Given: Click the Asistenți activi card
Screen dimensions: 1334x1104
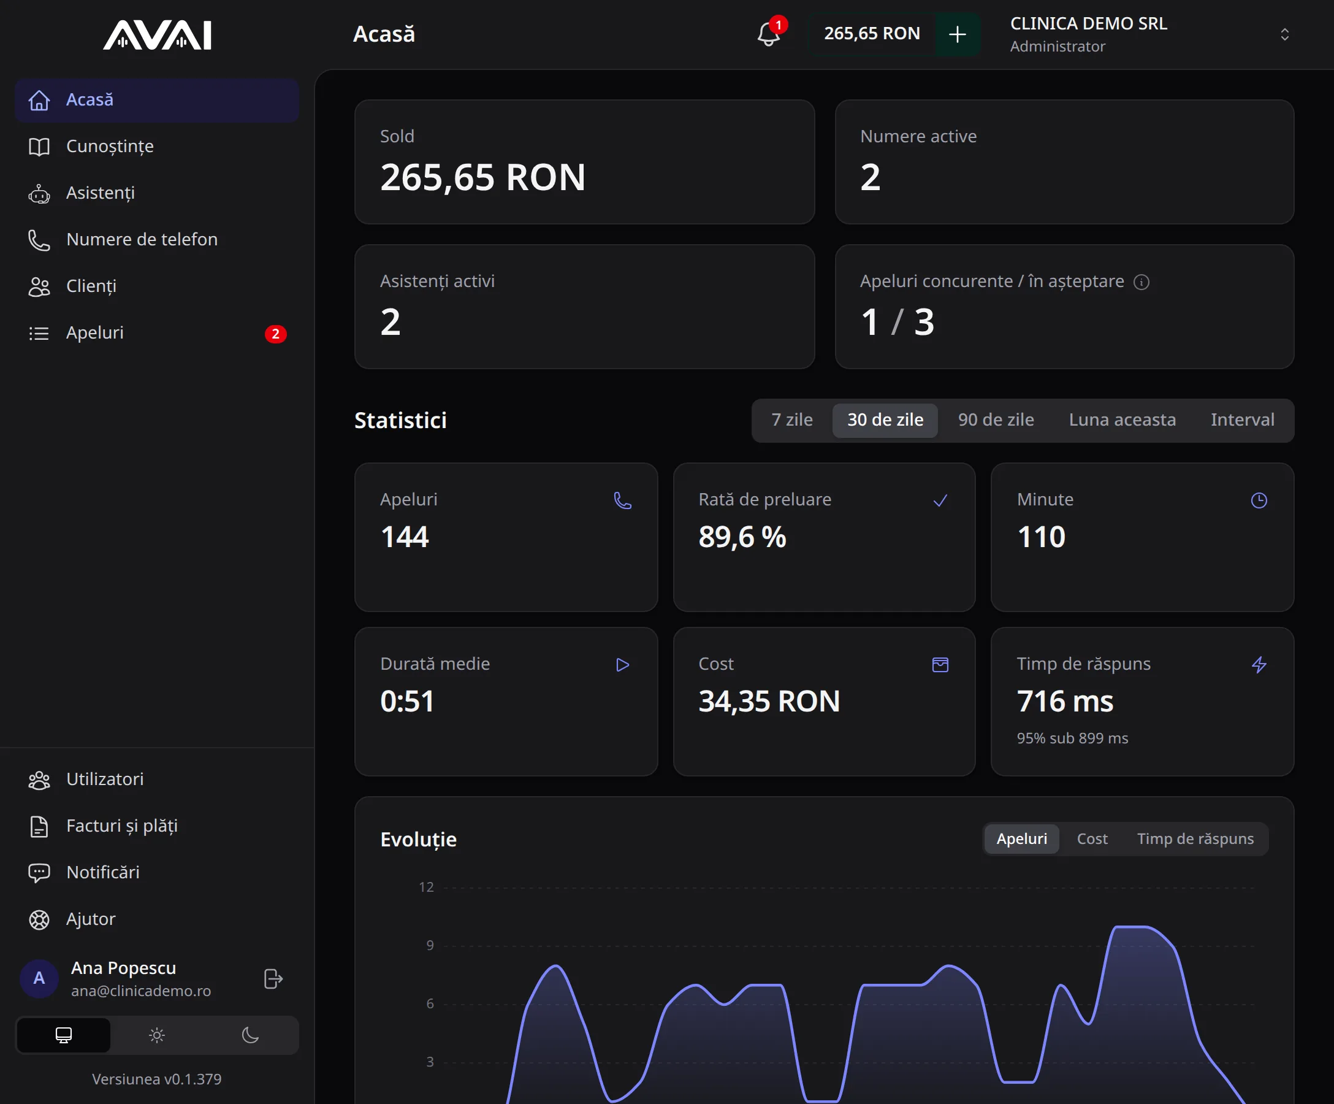Looking at the screenshot, I should point(584,307).
